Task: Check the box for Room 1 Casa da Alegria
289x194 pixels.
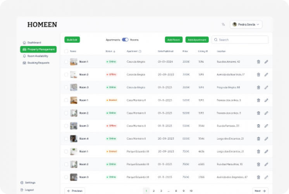Action: click(x=66, y=62)
